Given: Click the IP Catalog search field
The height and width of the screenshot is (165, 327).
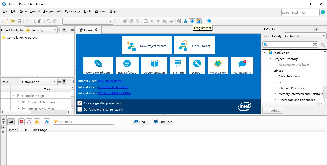Looking at the screenshot, I should [290, 45].
